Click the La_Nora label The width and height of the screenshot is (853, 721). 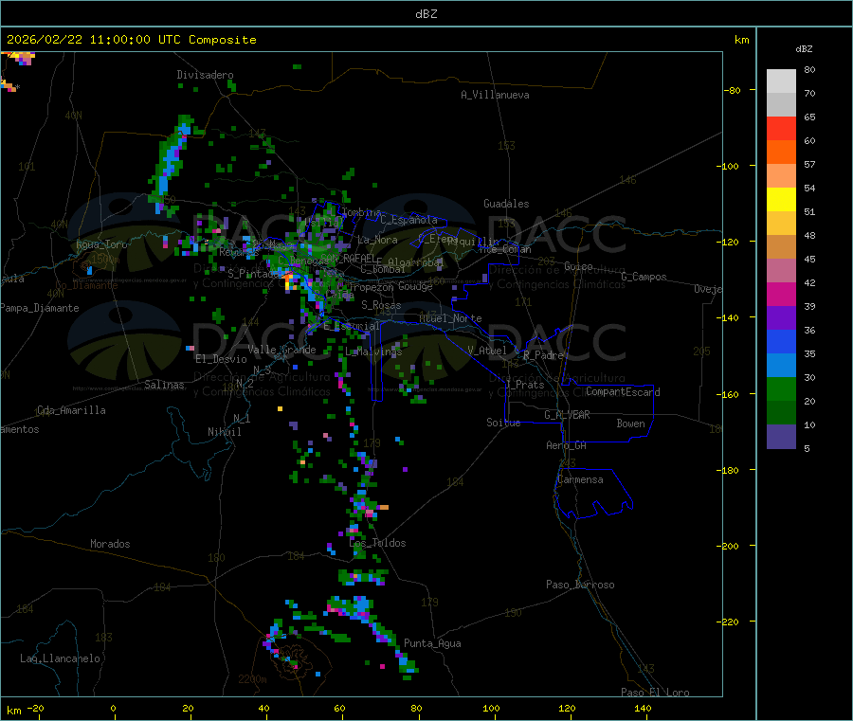pyautogui.click(x=377, y=240)
